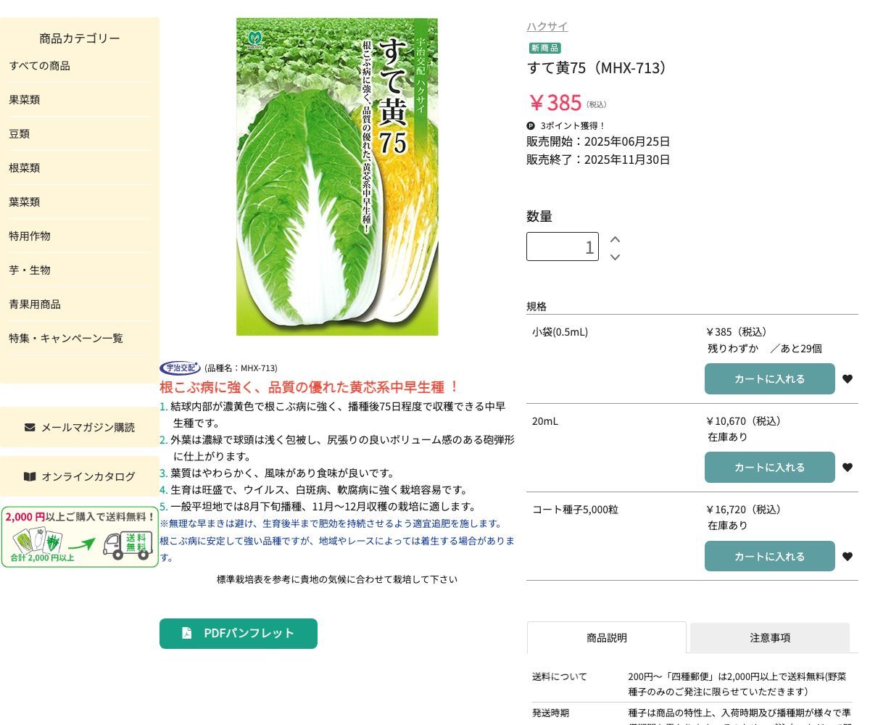This screenshot has width=870, height=725.
Task: Click the quantity input field
Action: (x=562, y=246)
